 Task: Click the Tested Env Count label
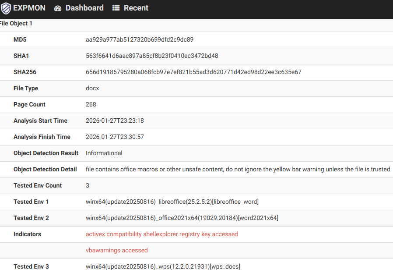point(38,186)
